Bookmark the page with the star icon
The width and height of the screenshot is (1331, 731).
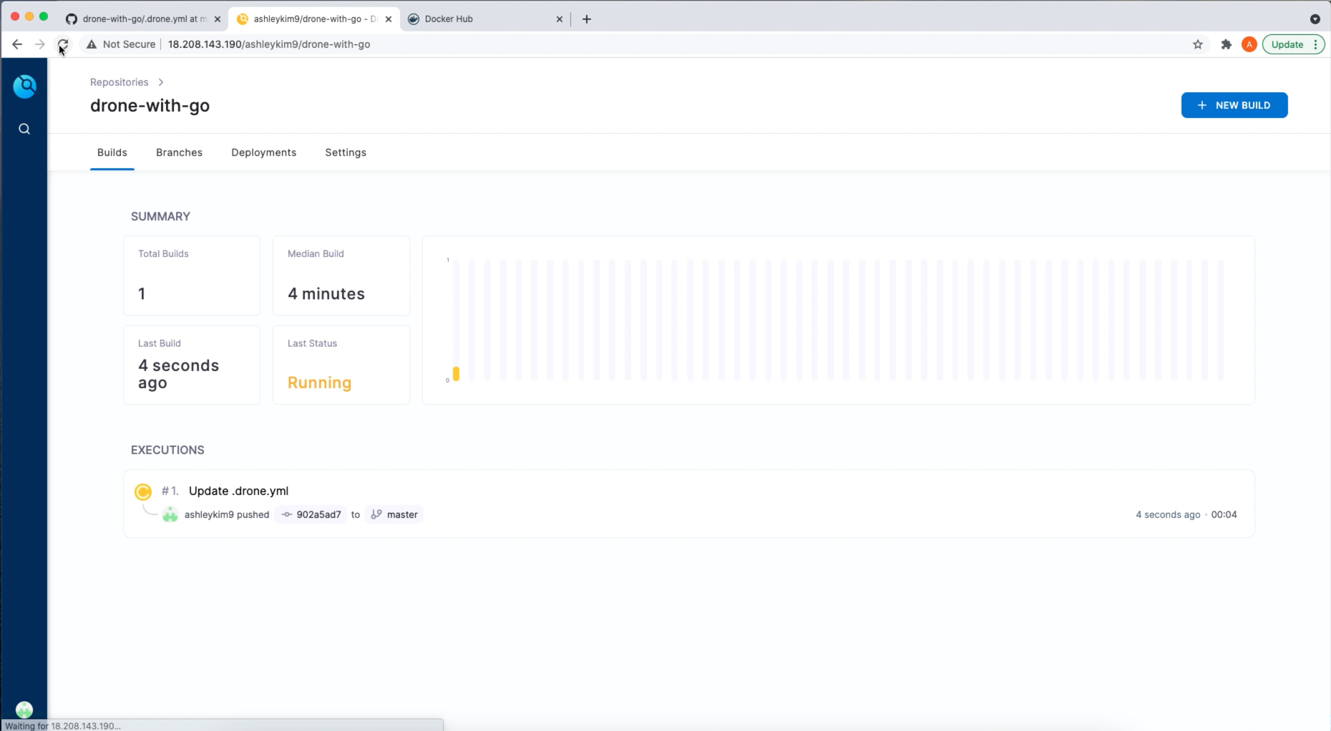click(x=1198, y=44)
